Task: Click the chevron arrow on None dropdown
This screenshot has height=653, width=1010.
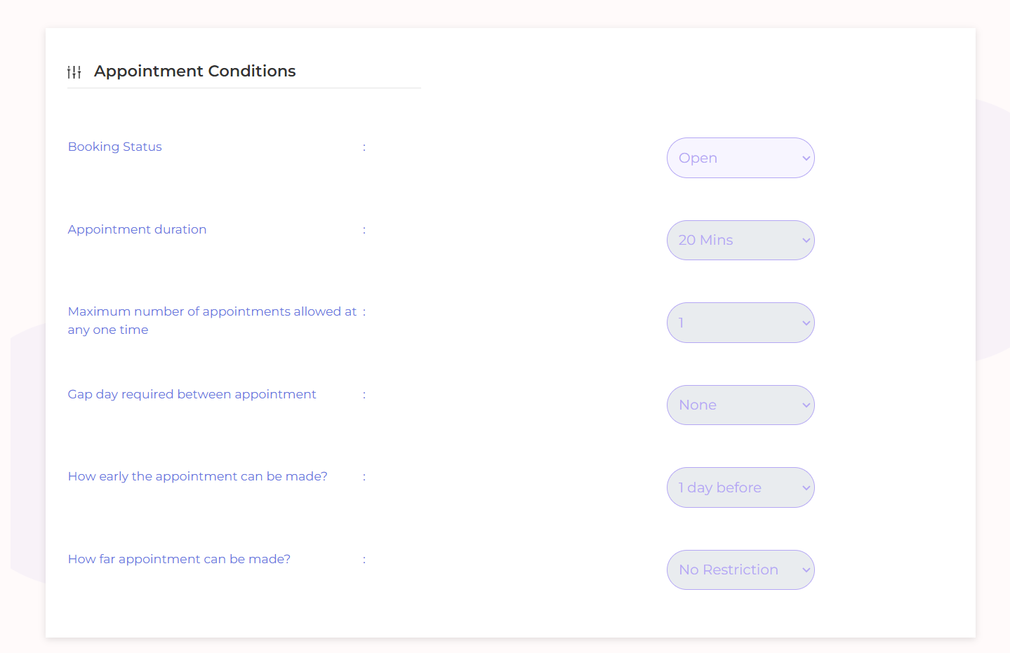Action: [806, 405]
